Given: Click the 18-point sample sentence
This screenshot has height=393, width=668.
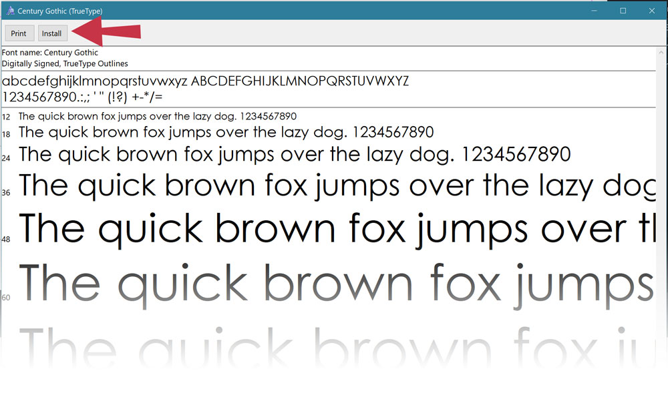Looking at the screenshot, I should click(226, 132).
